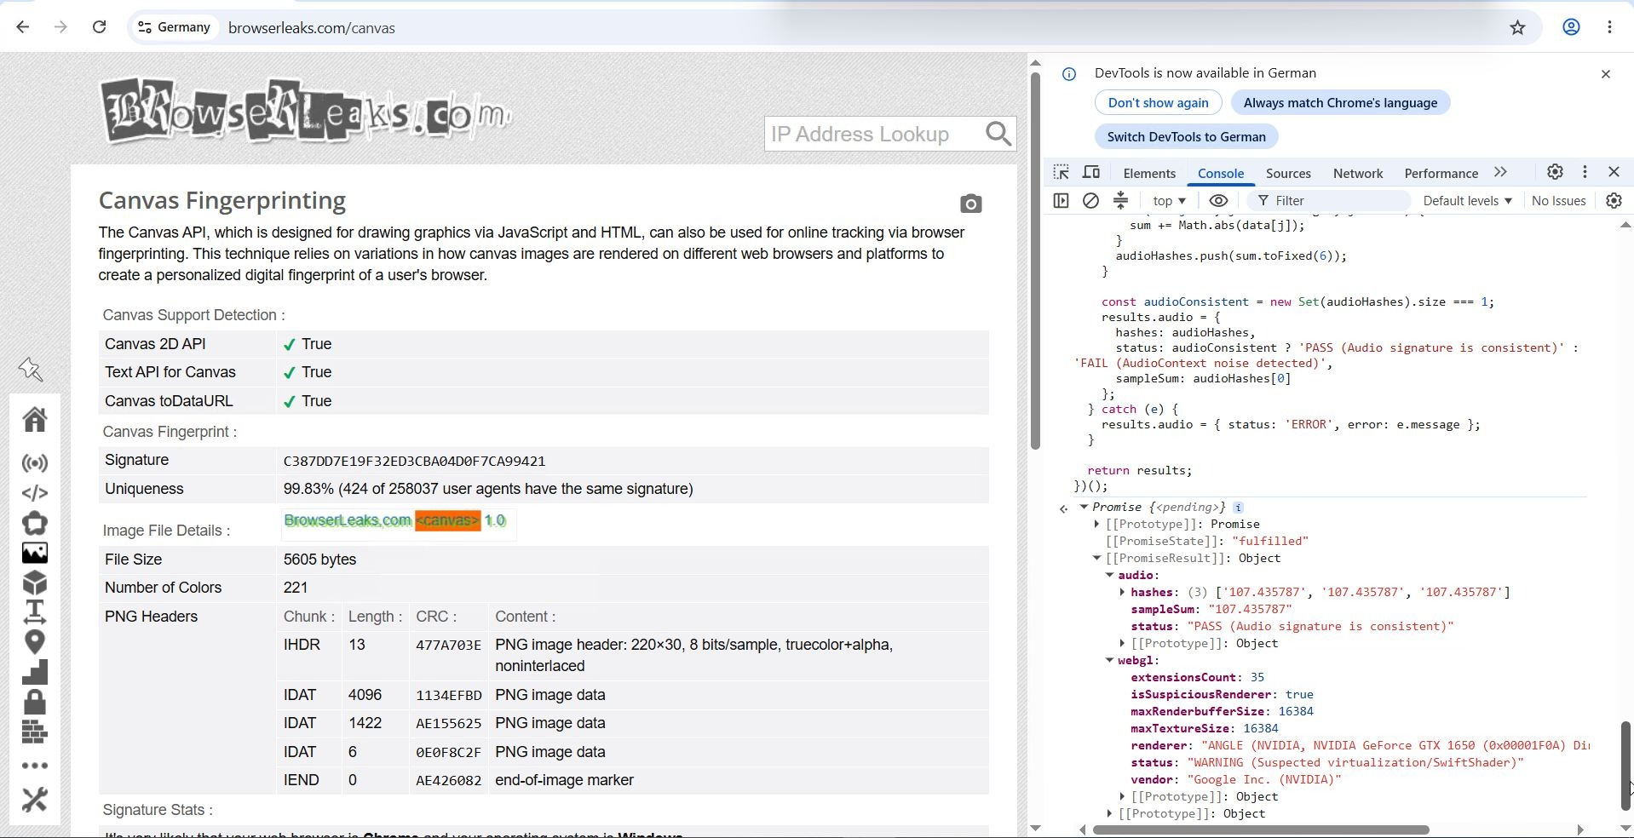This screenshot has width=1634, height=838.
Task: Bookmark this page with the star icon
Action: (1517, 27)
